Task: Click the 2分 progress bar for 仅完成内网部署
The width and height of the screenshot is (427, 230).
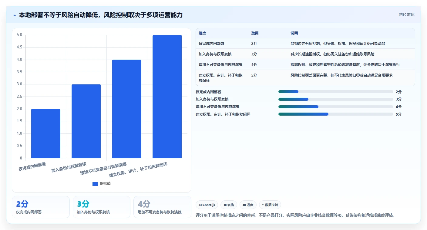Action: tap(336, 92)
